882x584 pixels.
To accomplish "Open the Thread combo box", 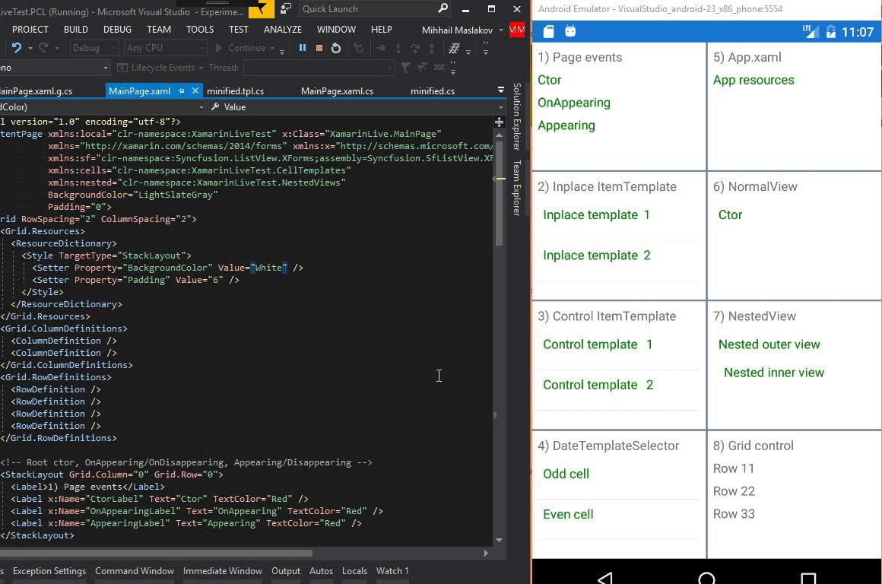I will click(x=319, y=68).
